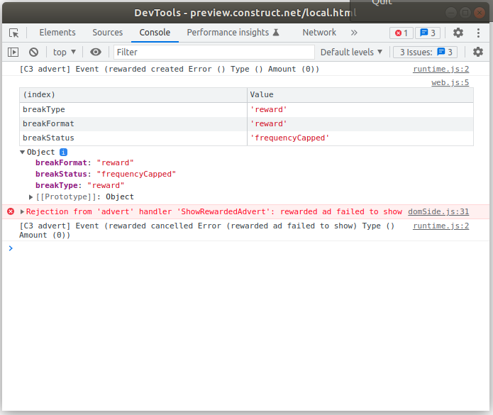
Task: Click the rewarded created event log line
Action: click(169, 70)
